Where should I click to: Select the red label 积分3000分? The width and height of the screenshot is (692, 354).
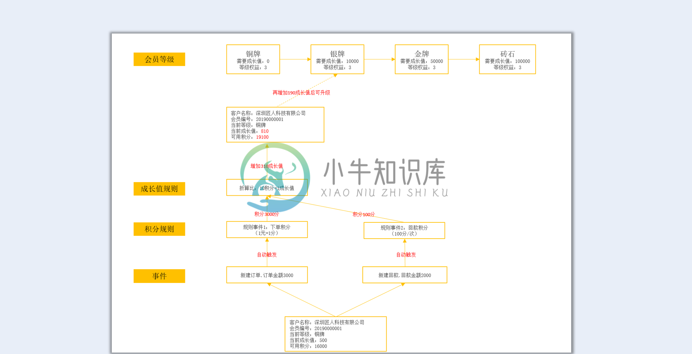point(266,214)
